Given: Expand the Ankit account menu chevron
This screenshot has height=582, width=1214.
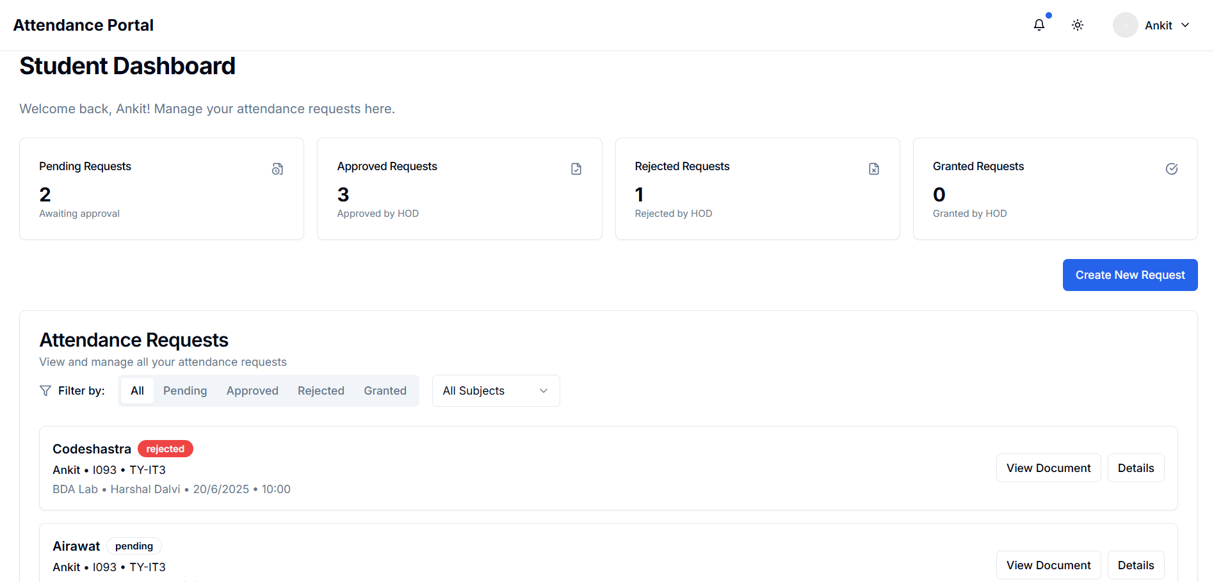Looking at the screenshot, I should [1185, 25].
